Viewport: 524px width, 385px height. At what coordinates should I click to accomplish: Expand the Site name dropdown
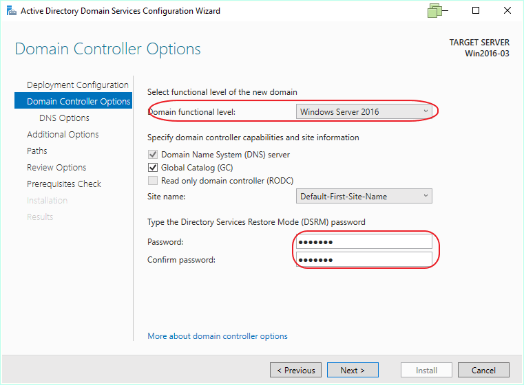(x=364, y=197)
